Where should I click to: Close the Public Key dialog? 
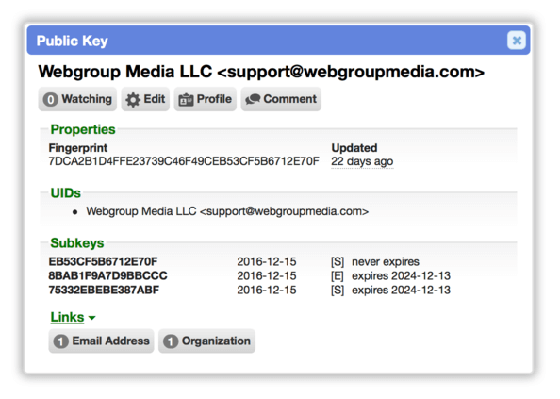(x=516, y=41)
